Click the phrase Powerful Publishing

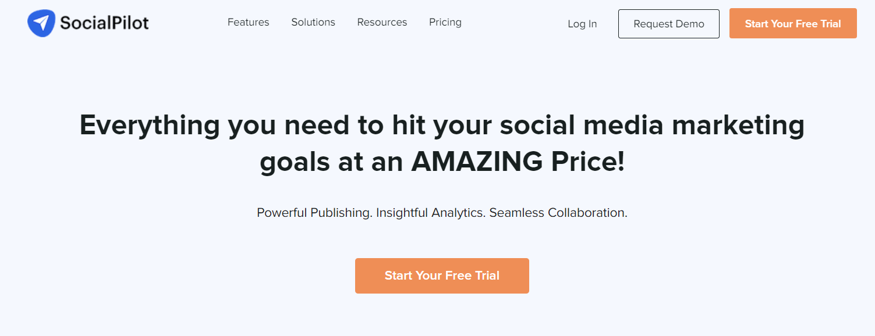[314, 213]
